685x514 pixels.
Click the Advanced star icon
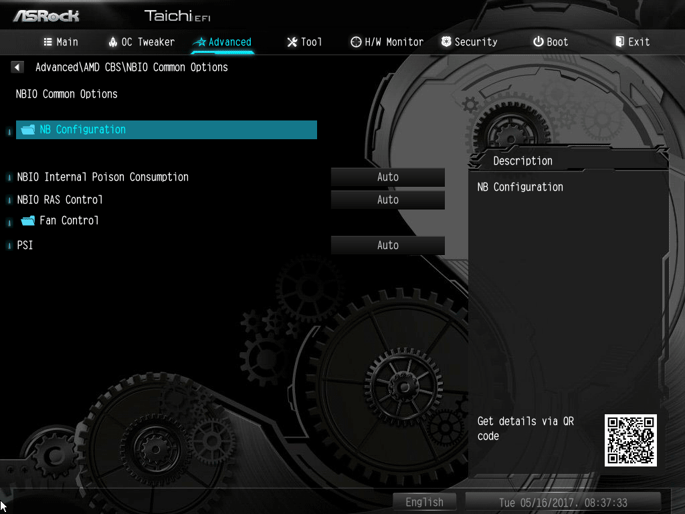click(199, 42)
